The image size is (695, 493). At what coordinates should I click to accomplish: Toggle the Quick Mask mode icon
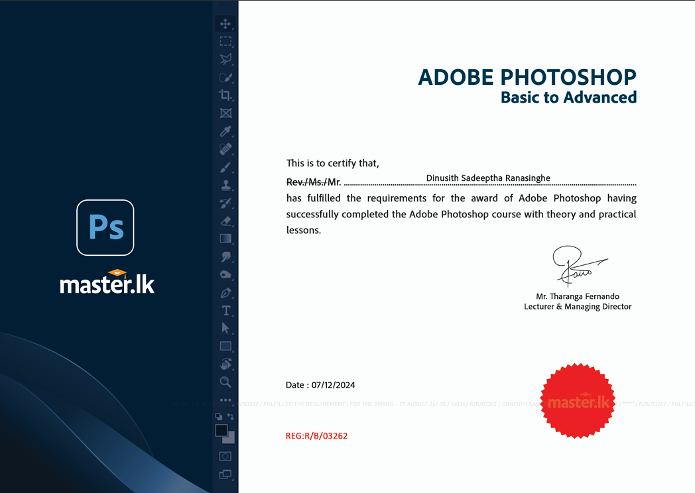click(225, 457)
